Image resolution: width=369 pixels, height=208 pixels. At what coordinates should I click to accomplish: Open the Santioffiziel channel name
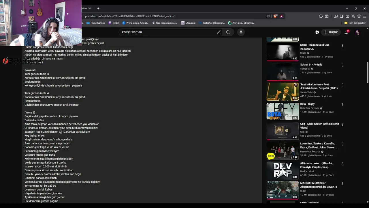tap(306, 92)
